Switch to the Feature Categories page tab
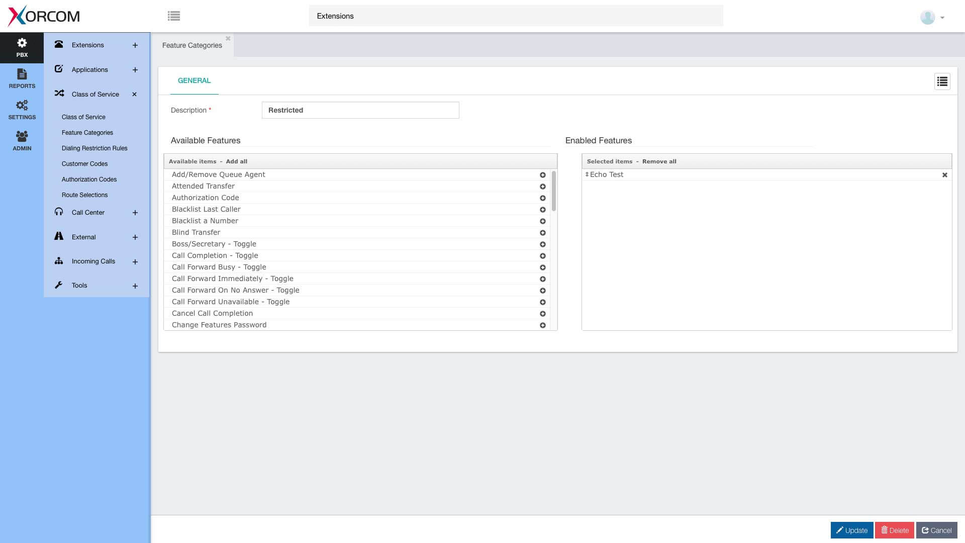 pyautogui.click(x=192, y=45)
